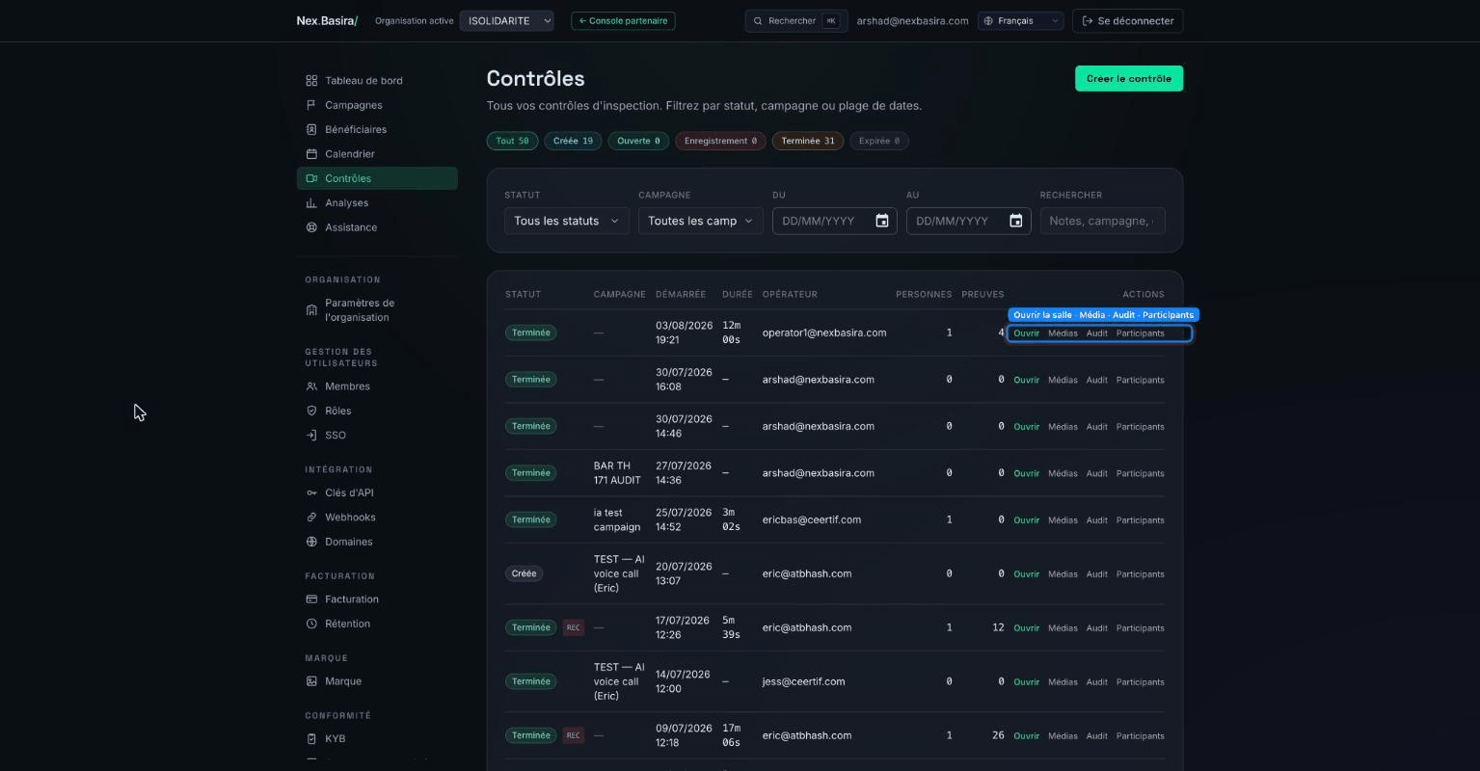Image resolution: width=1480 pixels, height=771 pixels.
Task: Click the Facturation card icon
Action: (x=311, y=599)
